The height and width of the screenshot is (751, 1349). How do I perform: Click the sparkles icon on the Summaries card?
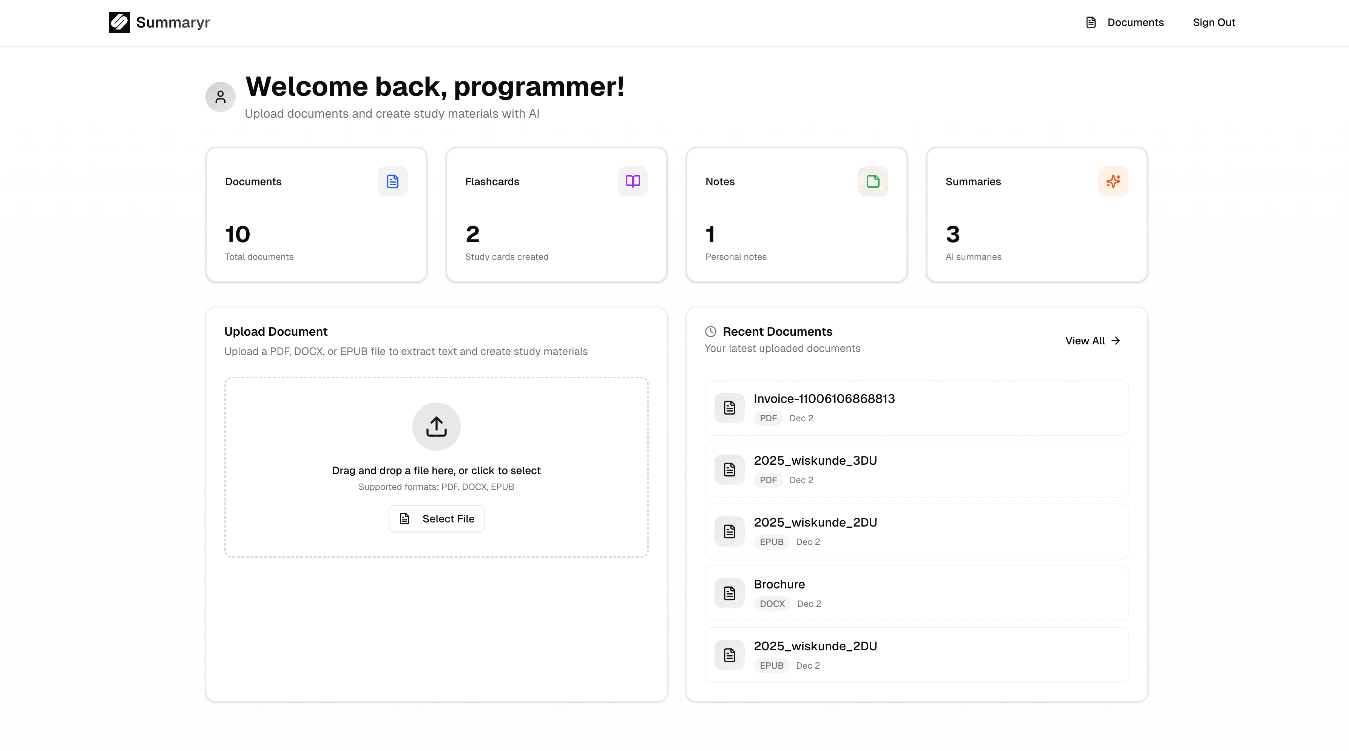1113,181
